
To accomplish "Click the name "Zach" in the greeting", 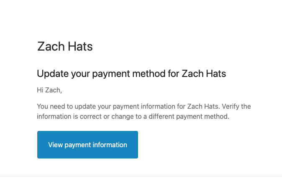I will tap(53, 90).
